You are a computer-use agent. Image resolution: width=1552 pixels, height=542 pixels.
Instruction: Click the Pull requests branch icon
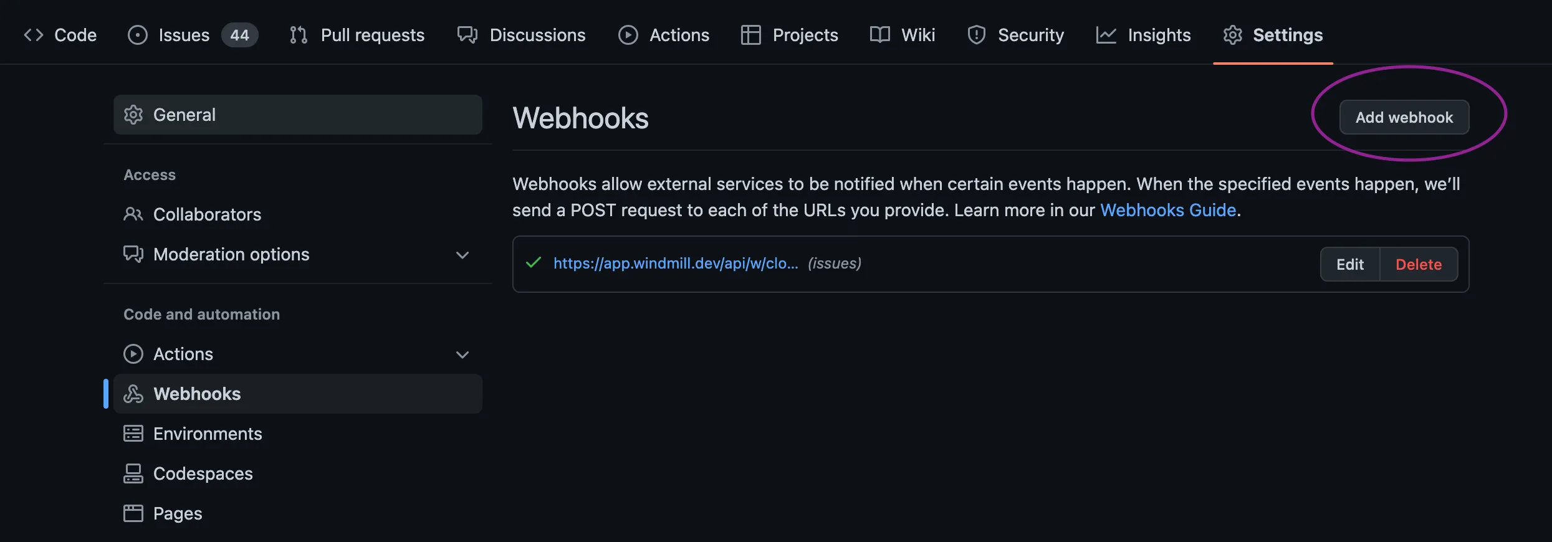[x=299, y=35]
